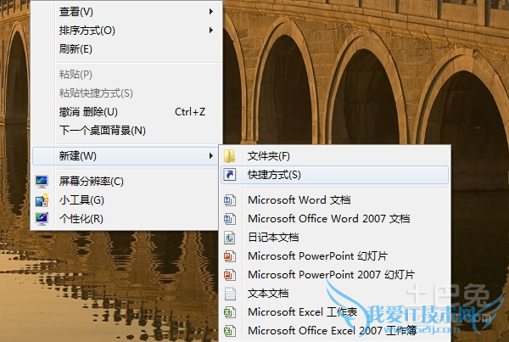Select 下一个桌面背景(N)

126,131
